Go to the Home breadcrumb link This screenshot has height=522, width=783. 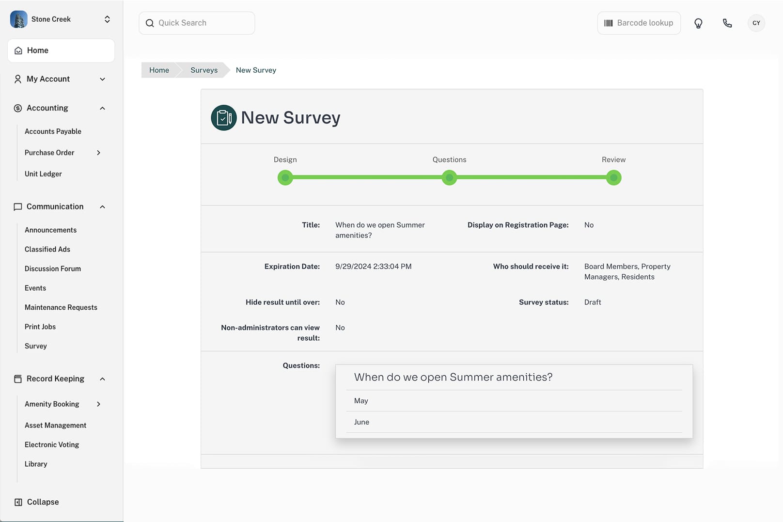point(159,70)
